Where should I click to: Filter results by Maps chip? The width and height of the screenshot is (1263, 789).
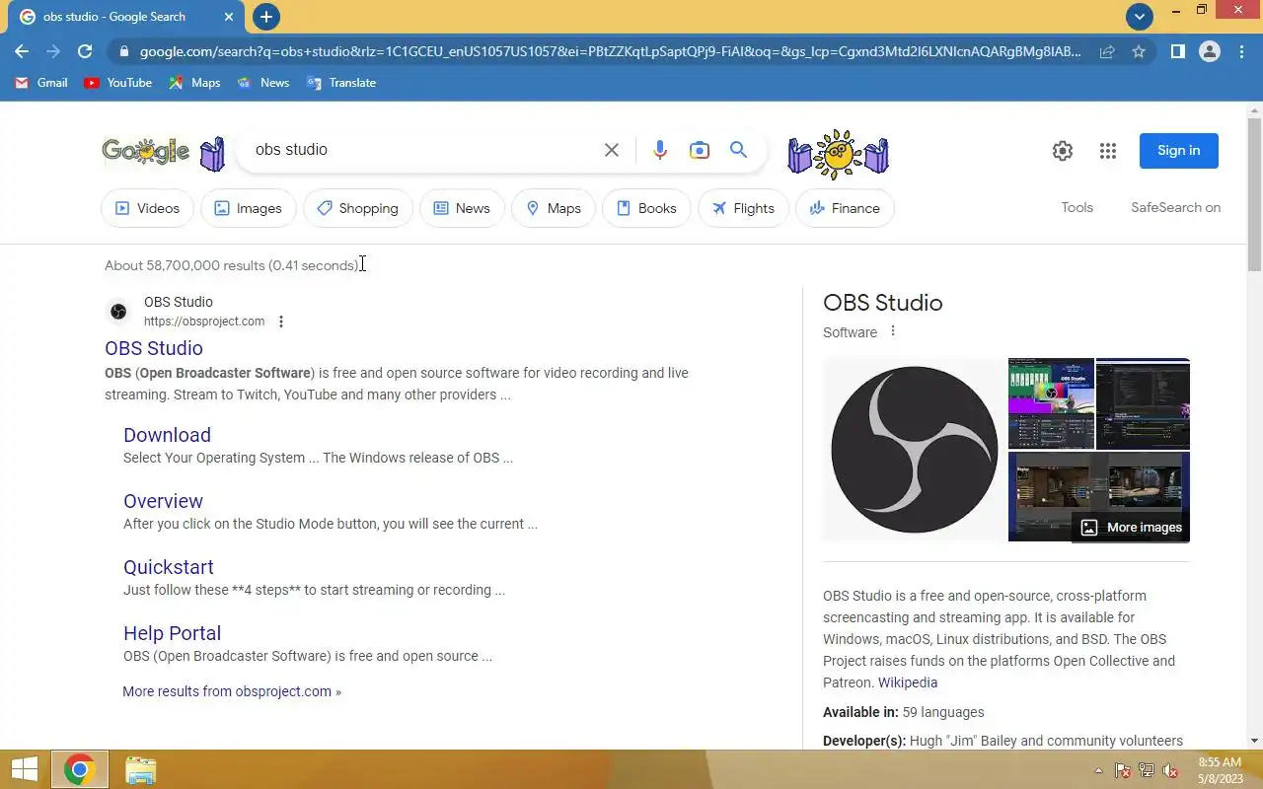coord(554,208)
